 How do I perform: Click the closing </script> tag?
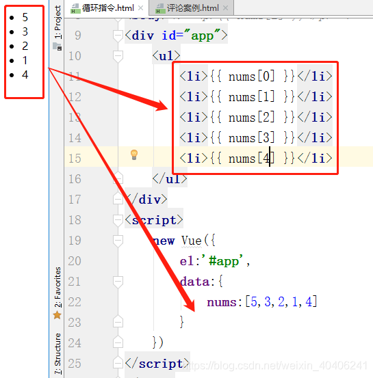tap(157, 363)
